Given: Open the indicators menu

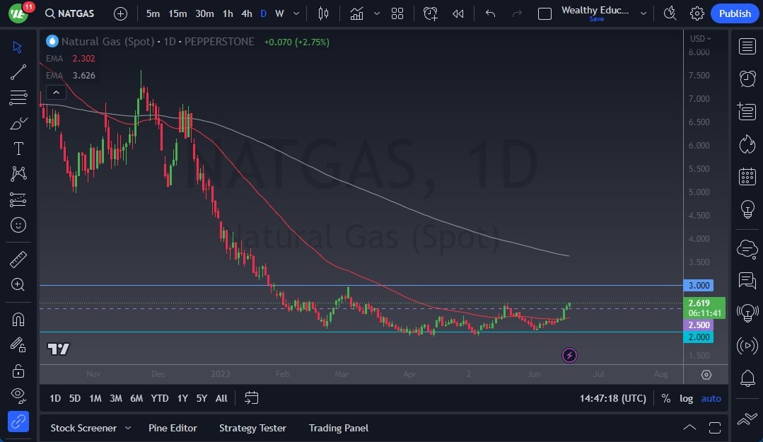Looking at the screenshot, I should pos(356,13).
